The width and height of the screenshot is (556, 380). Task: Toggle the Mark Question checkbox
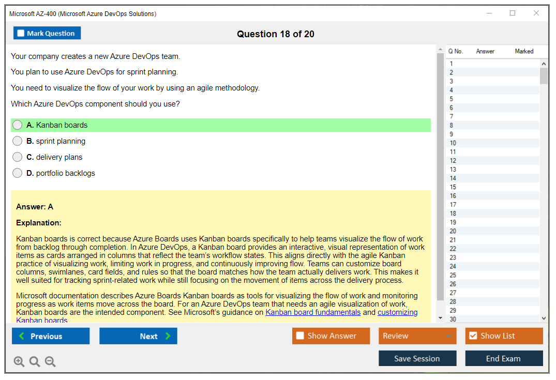pyautogui.click(x=21, y=33)
